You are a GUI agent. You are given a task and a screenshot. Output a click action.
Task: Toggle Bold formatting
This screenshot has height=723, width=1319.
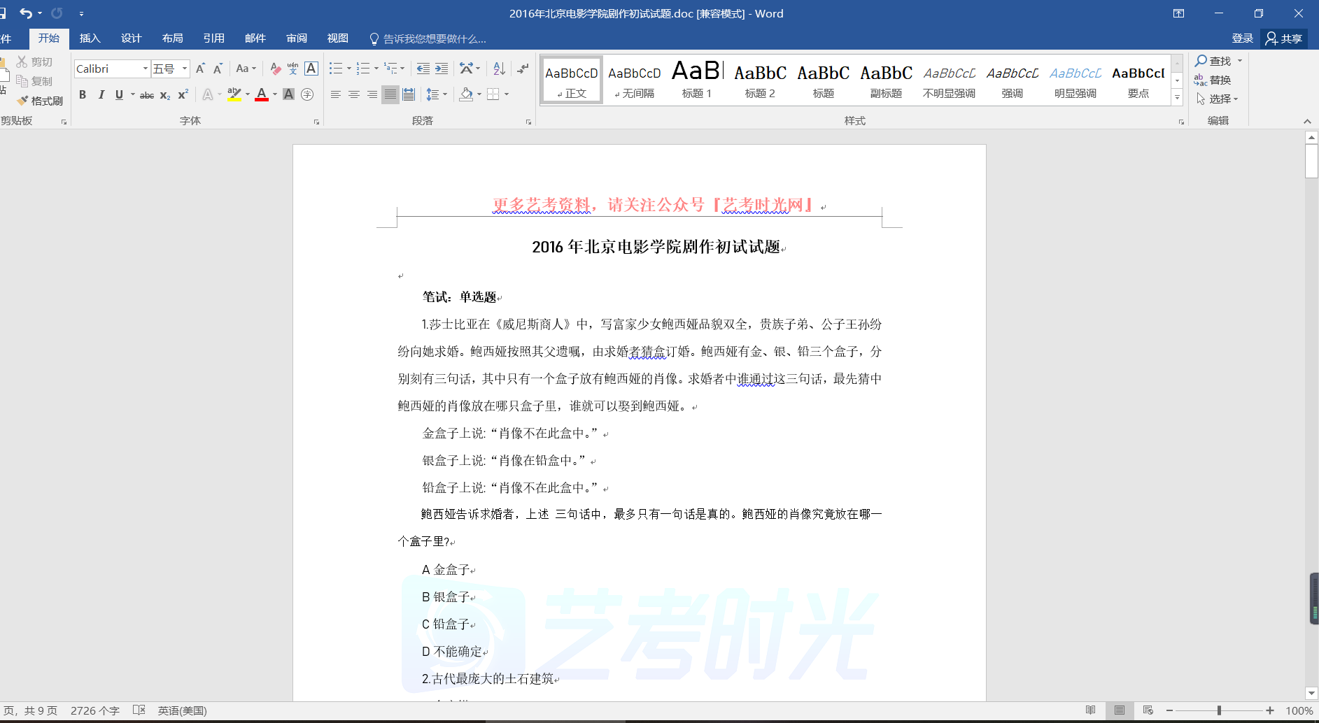pyautogui.click(x=83, y=94)
